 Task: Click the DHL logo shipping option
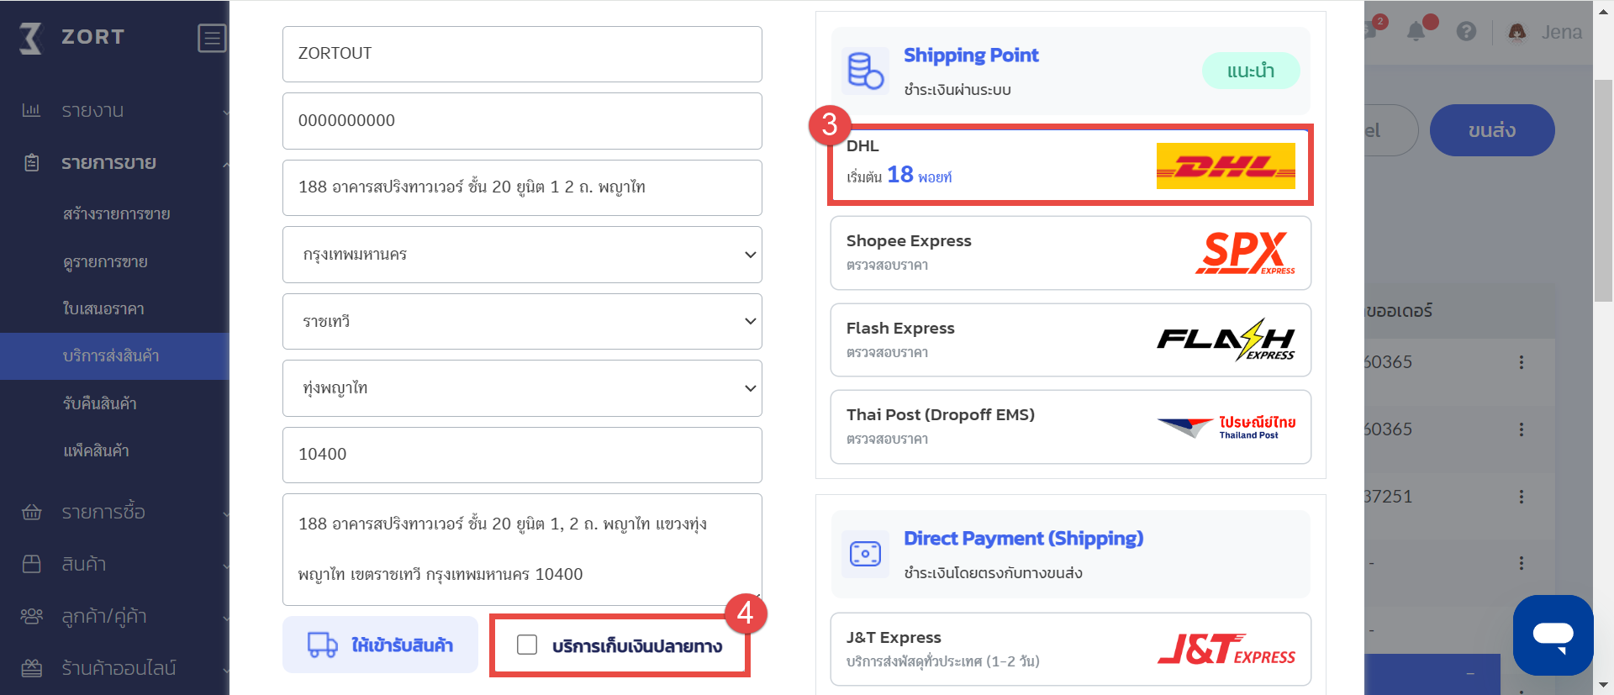tap(1225, 166)
